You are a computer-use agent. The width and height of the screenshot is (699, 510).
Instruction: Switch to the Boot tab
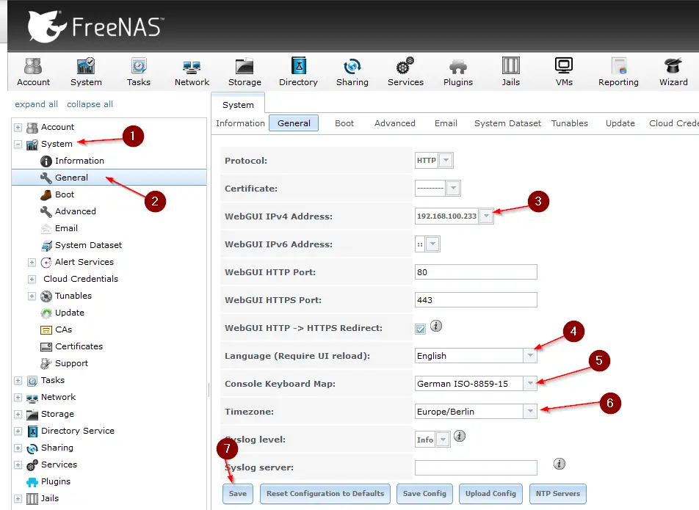[x=344, y=123]
